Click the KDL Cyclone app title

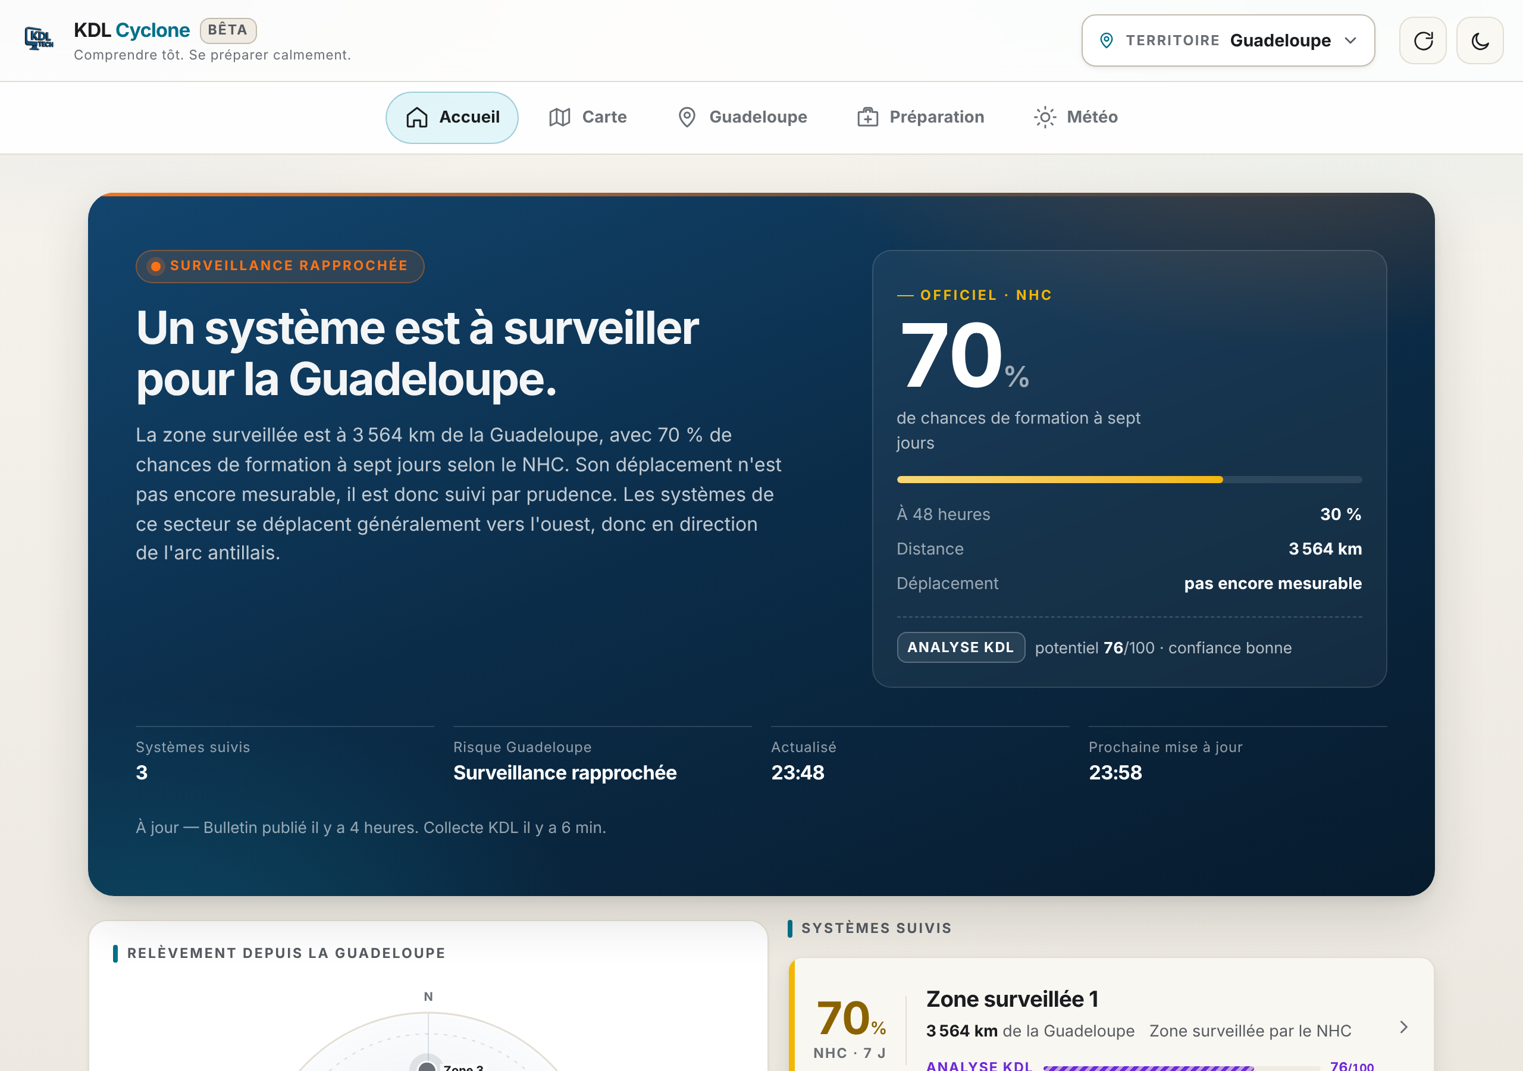[x=131, y=30]
